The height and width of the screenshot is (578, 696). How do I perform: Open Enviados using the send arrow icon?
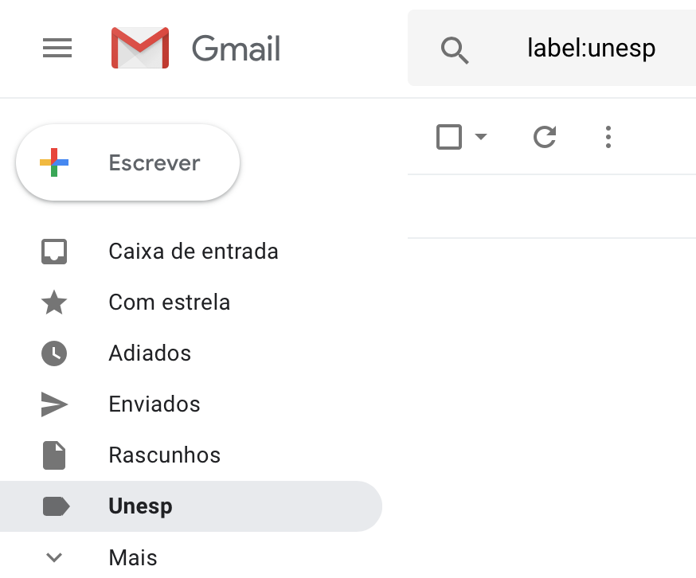click(53, 404)
